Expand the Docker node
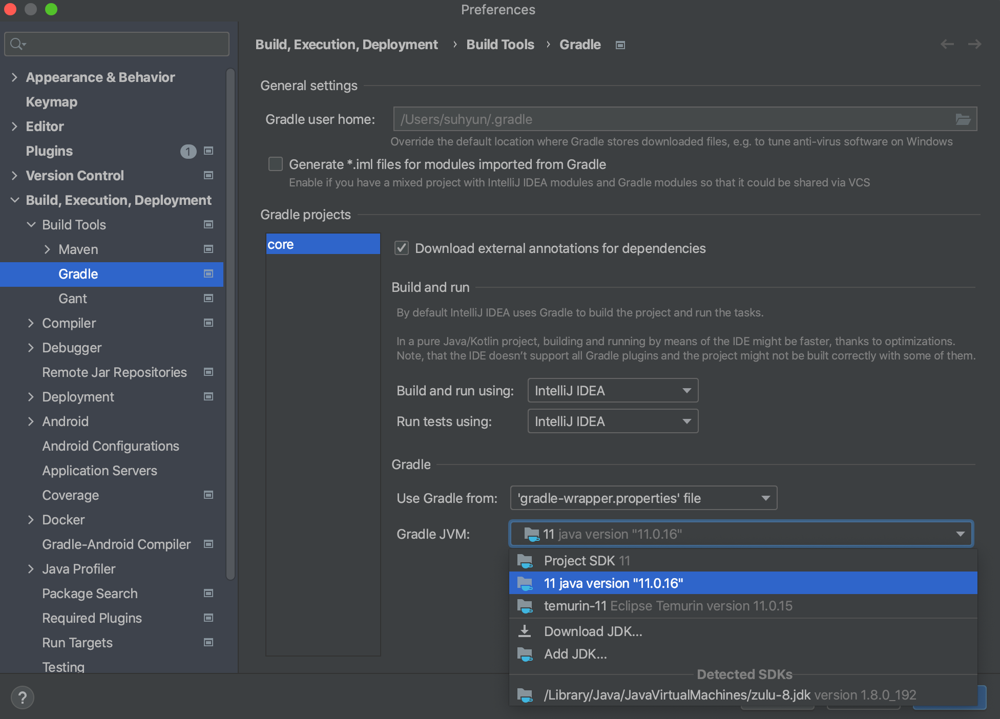Viewport: 1000px width, 719px height. click(31, 520)
